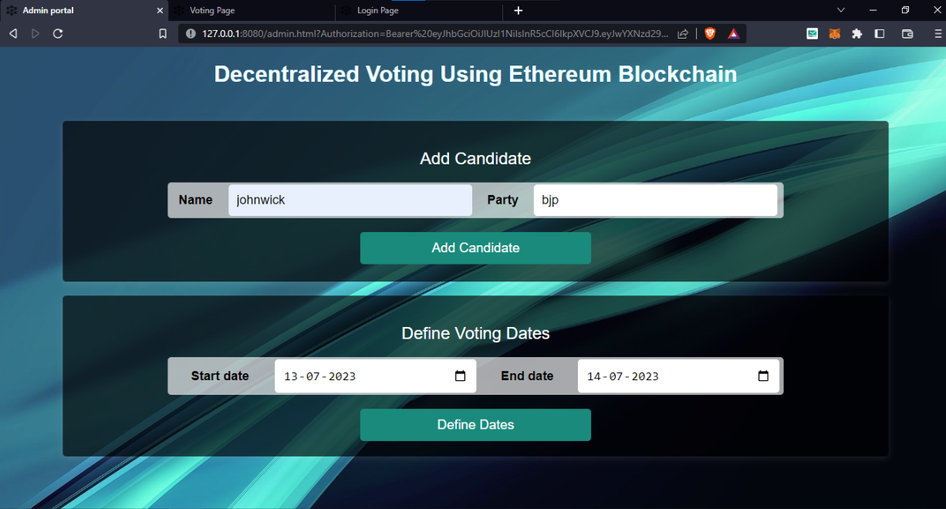Image resolution: width=946 pixels, height=509 pixels.
Task: Click the Define Dates button
Action: tap(475, 425)
